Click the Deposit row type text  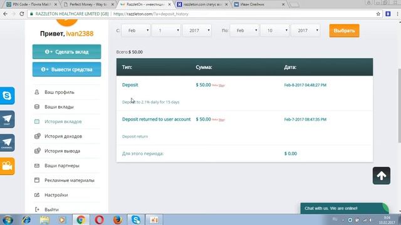(130, 85)
